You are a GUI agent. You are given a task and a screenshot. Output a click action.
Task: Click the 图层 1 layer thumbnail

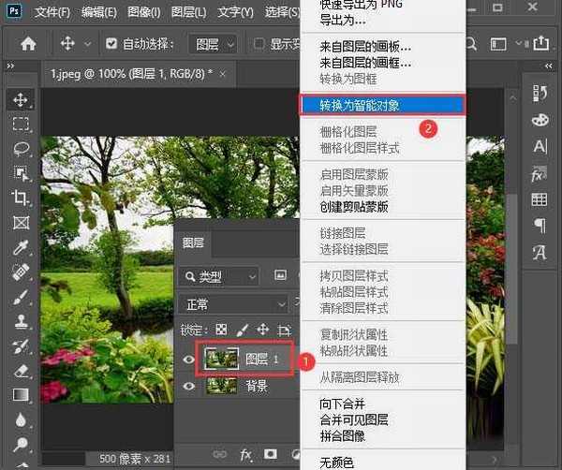222,360
